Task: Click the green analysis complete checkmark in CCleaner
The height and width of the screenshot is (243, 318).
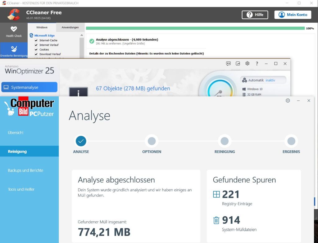Action: pos(92,41)
